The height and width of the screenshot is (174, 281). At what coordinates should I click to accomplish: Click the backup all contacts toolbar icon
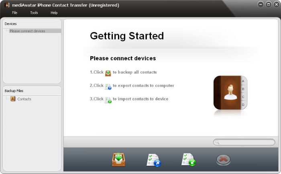coord(118,160)
